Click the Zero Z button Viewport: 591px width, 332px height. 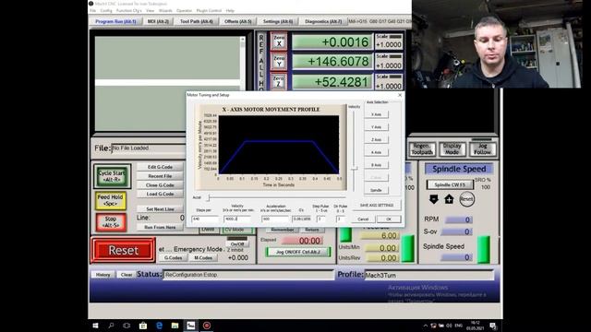coord(279,81)
